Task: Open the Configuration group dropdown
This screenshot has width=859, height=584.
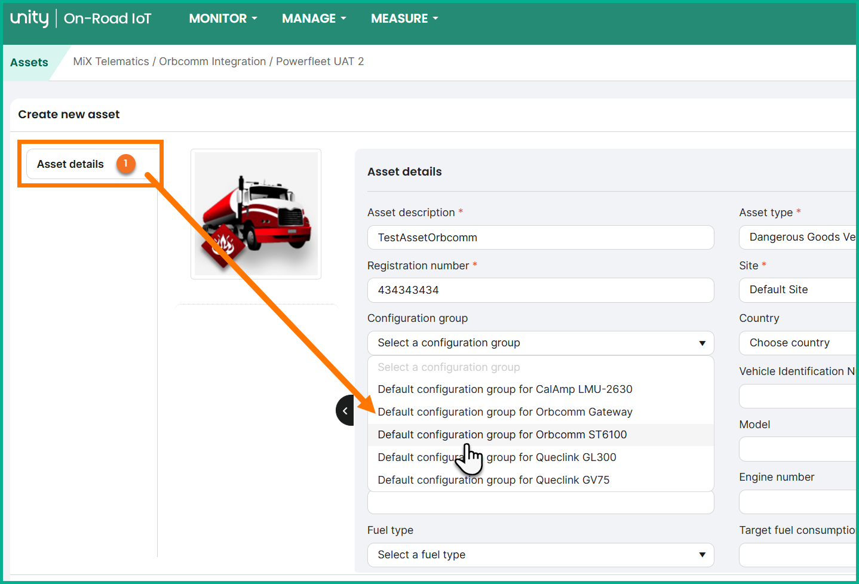Action: (x=541, y=343)
